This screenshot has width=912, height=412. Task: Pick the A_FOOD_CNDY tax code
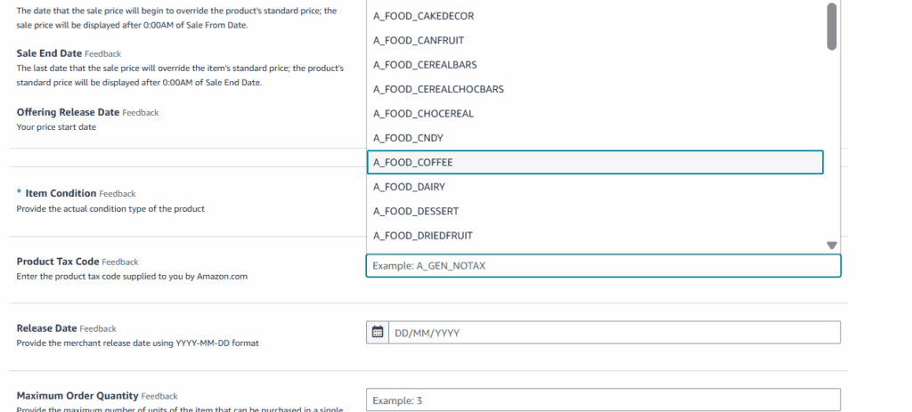point(408,138)
